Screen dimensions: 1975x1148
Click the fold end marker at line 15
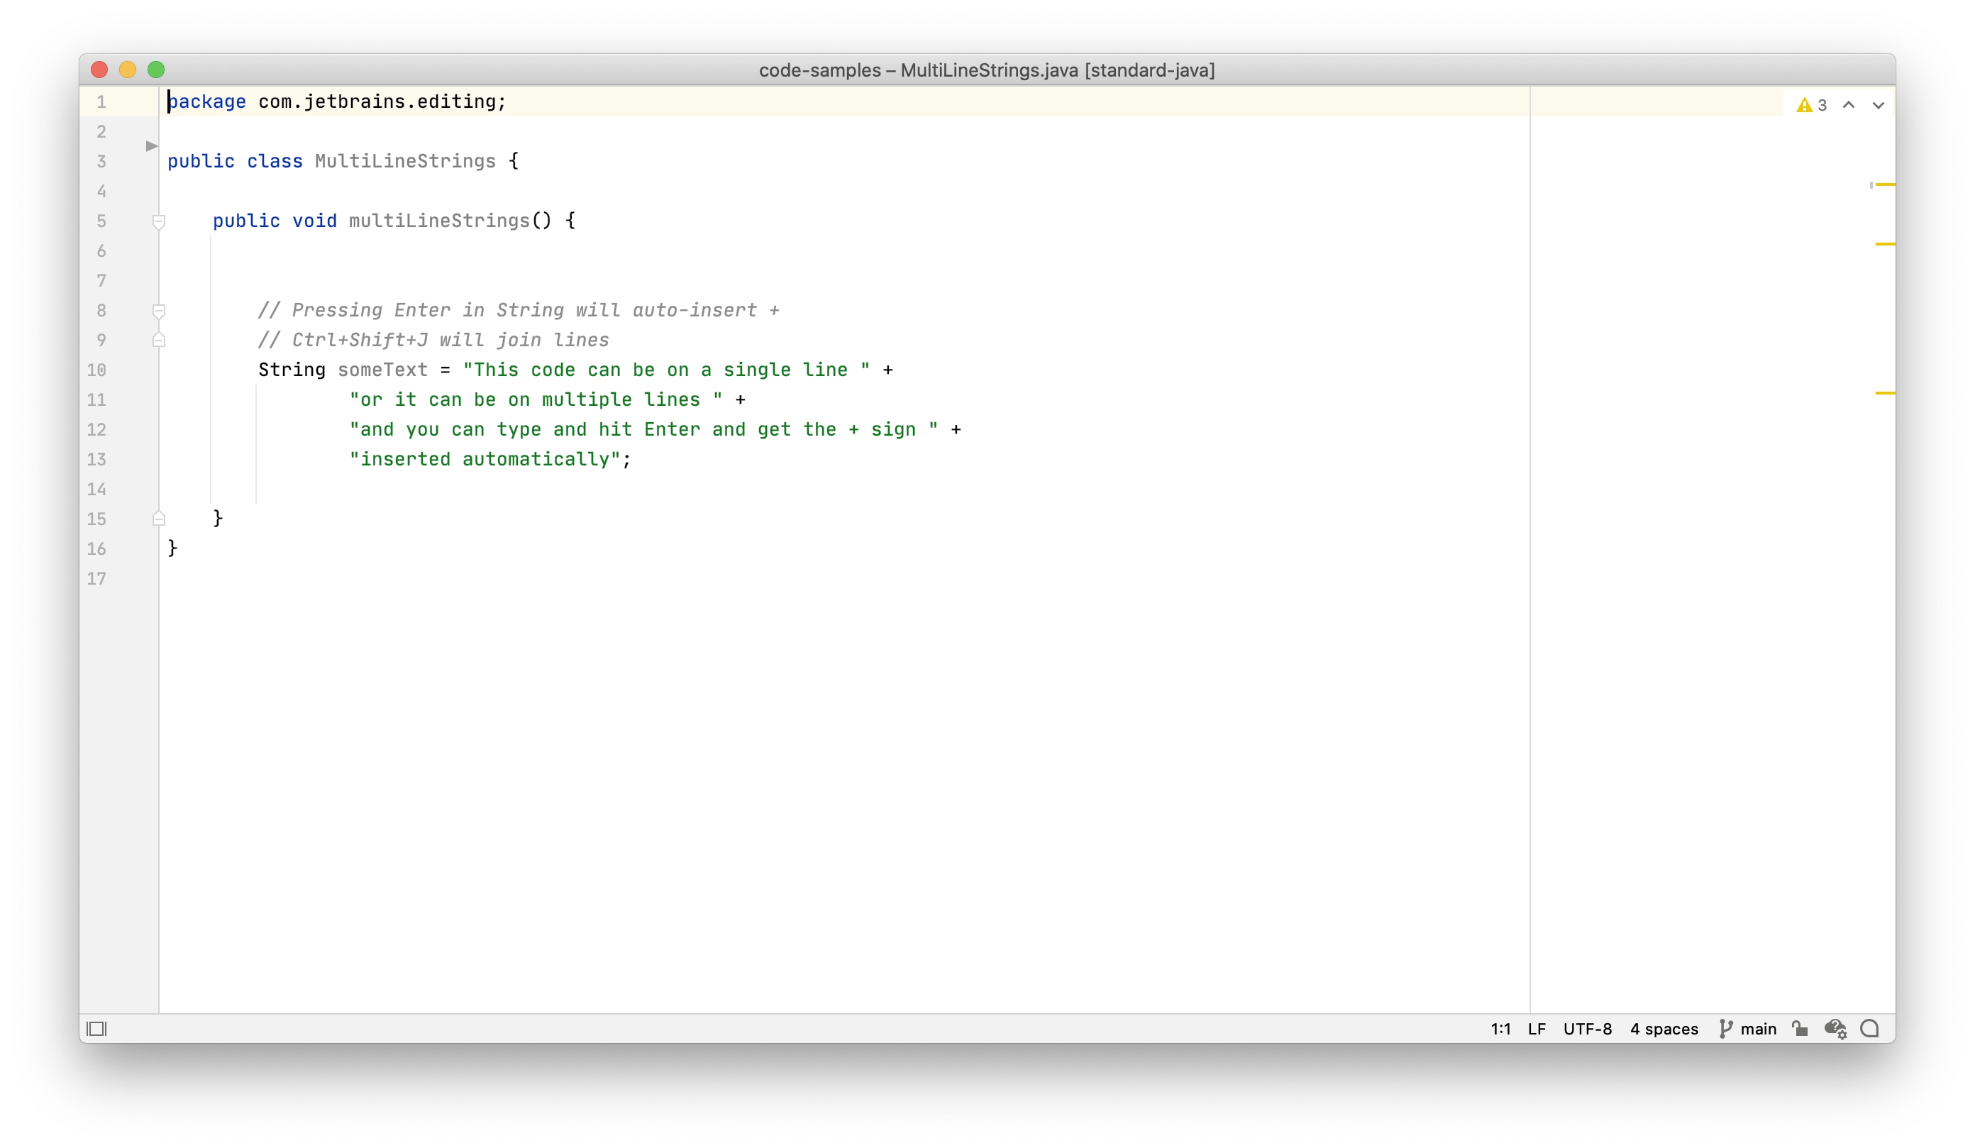point(160,518)
